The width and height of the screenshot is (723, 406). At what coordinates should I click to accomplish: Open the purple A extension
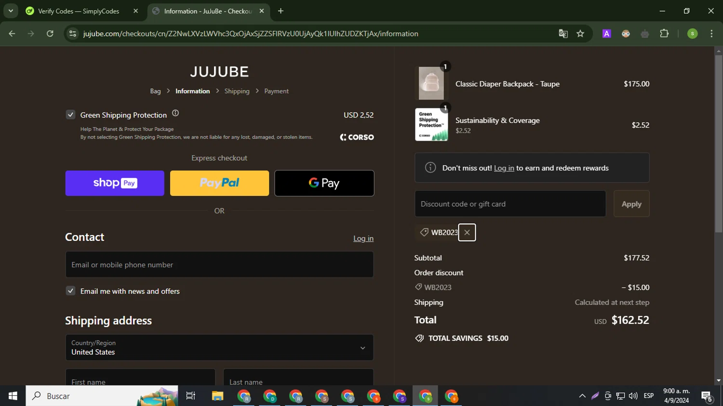click(607, 34)
